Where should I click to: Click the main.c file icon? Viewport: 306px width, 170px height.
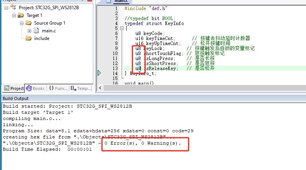pos(36,31)
